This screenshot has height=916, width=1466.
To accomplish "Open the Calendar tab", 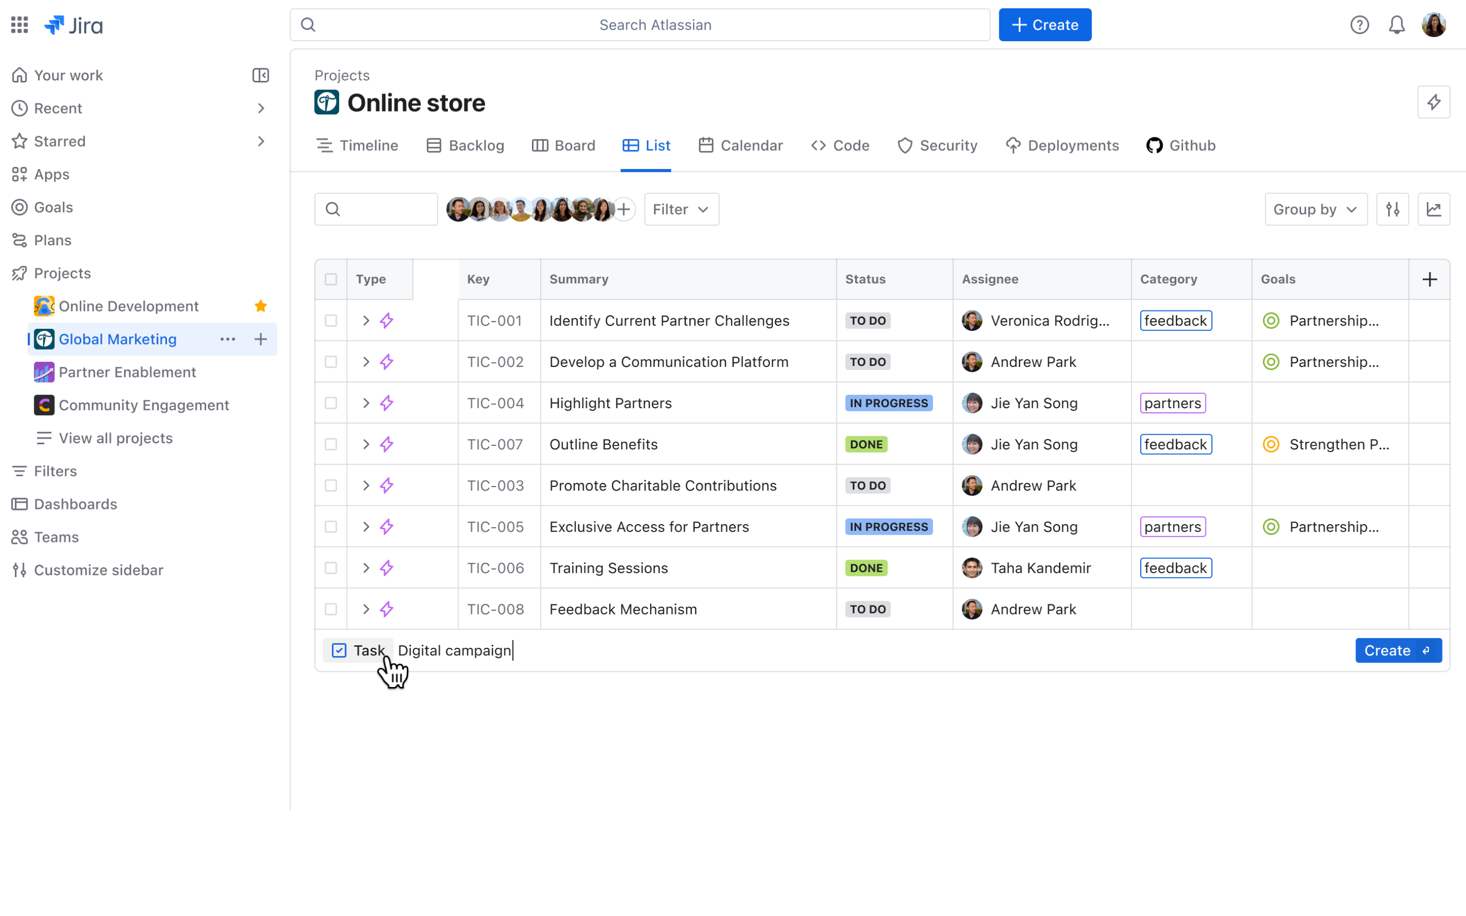I will (x=740, y=146).
